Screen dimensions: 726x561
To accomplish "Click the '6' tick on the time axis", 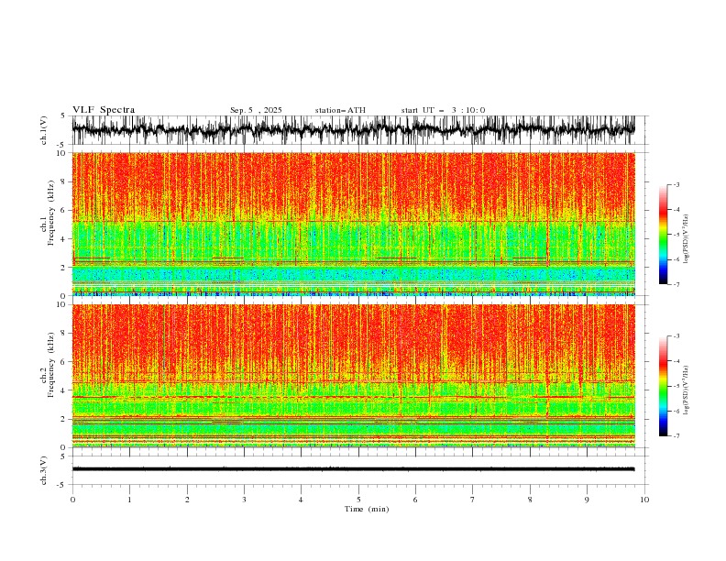I will click(x=415, y=500).
